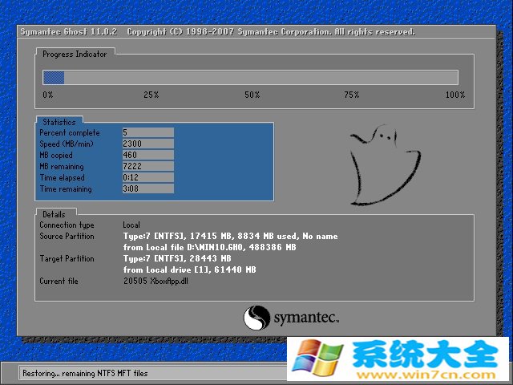Screen dimensions: 513x385
Task: Click the MB copied value field
Action: [147, 155]
